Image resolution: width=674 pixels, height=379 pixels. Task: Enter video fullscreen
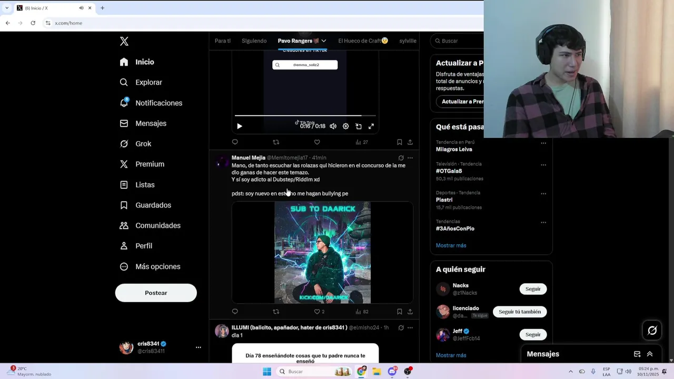pyautogui.click(x=371, y=126)
